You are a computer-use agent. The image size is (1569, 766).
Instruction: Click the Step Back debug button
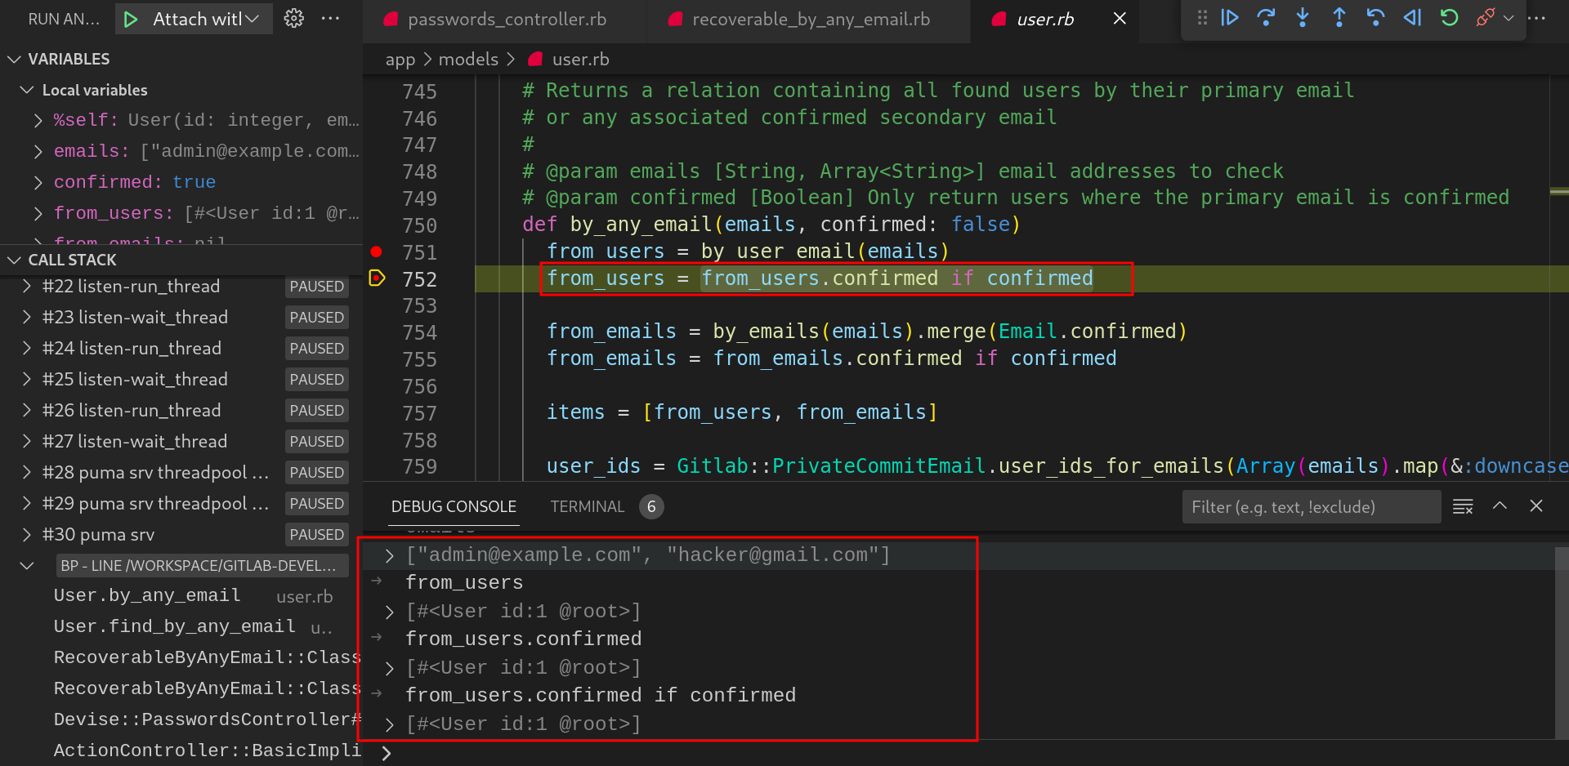point(1376,18)
